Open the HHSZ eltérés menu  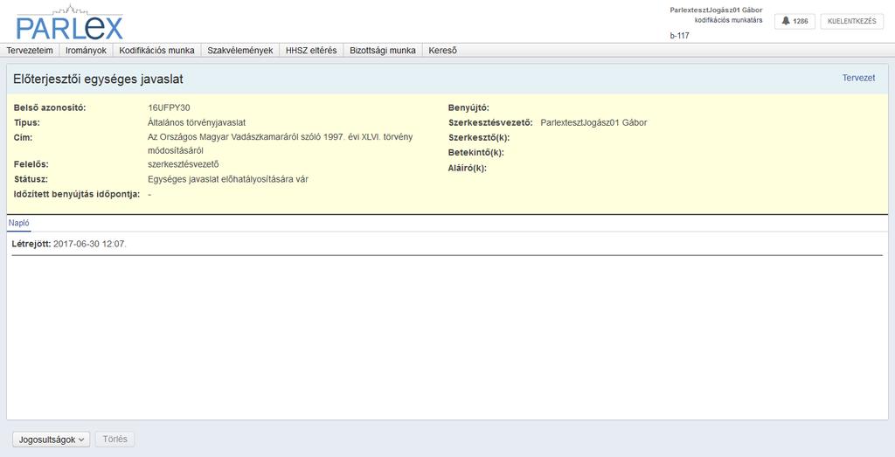click(x=311, y=50)
